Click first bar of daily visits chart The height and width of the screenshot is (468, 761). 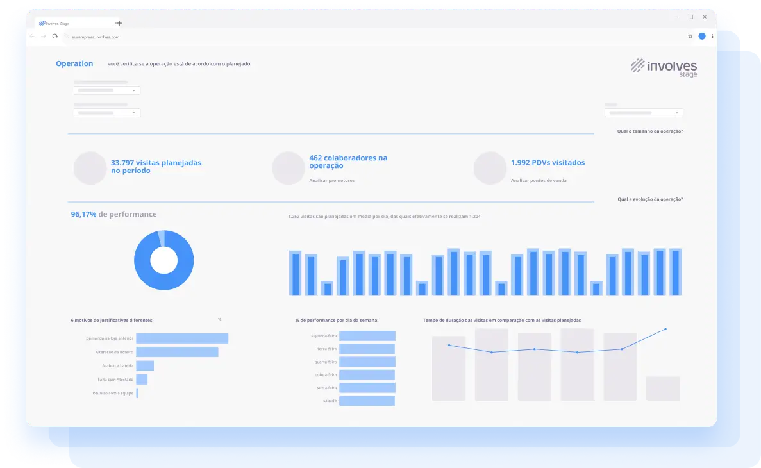pos(295,273)
